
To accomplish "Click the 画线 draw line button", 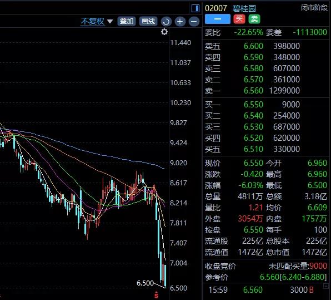I will (x=148, y=21).
